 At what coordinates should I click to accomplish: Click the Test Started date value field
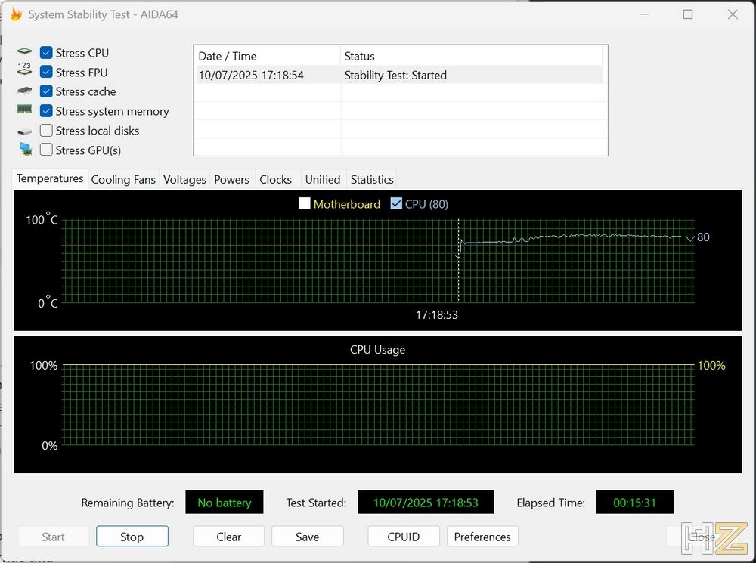425,503
